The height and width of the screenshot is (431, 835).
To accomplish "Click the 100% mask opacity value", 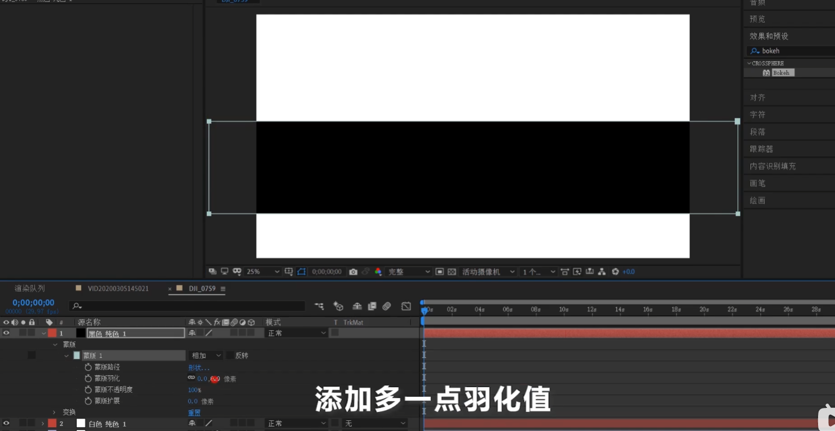I will coord(194,389).
